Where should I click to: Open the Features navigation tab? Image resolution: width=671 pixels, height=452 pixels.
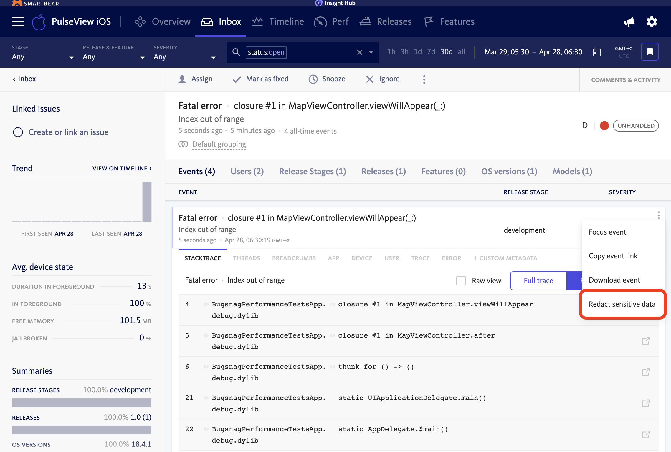[x=449, y=21]
